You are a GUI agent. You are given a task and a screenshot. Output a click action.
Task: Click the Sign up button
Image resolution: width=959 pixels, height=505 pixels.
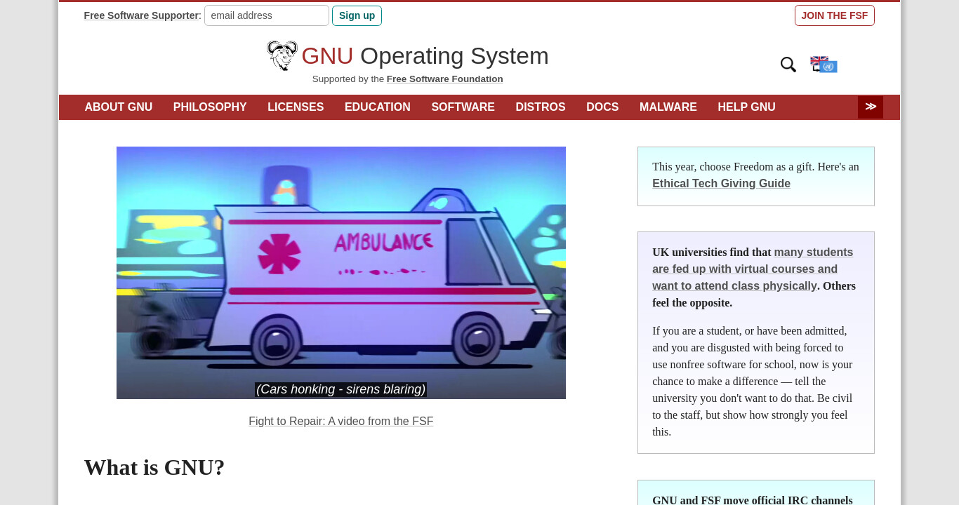[357, 15]
